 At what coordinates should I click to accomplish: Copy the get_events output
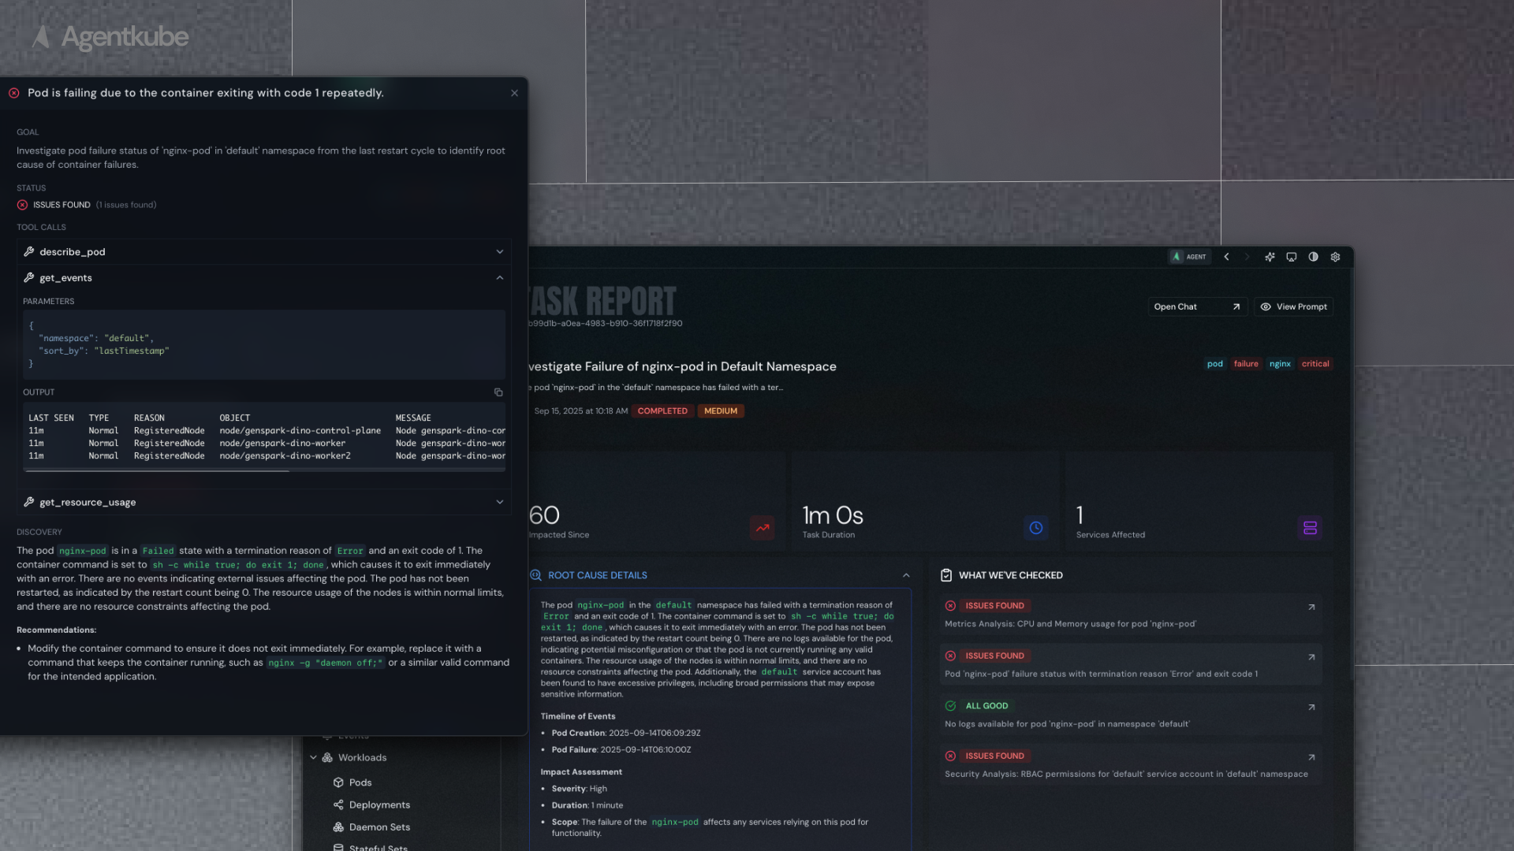point(498,392)
